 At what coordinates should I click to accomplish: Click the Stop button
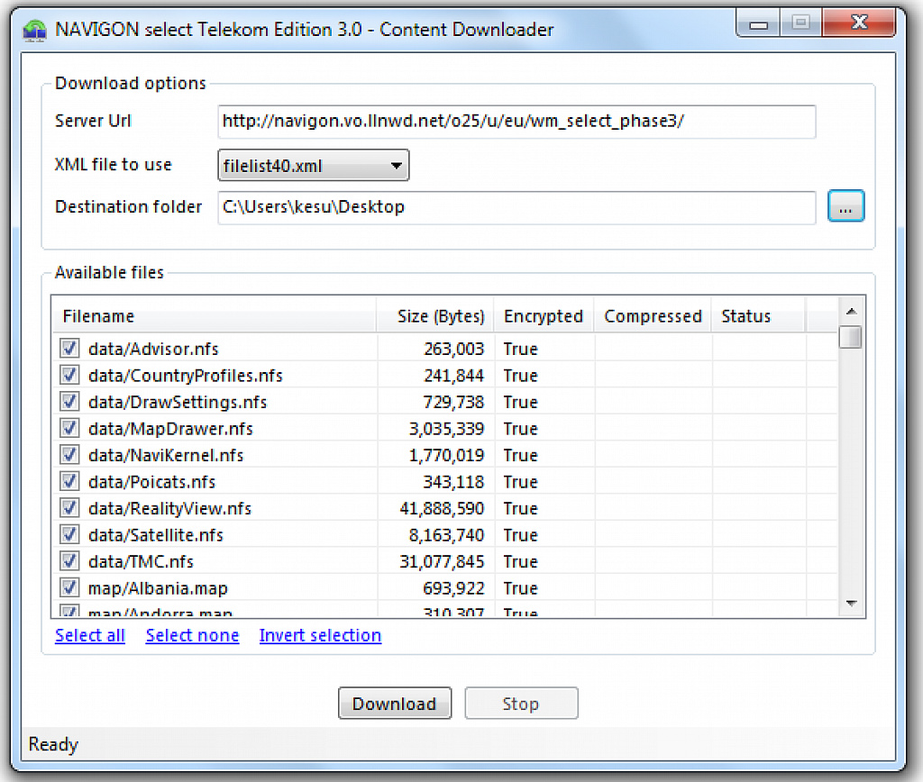click(x=521, y=703)
